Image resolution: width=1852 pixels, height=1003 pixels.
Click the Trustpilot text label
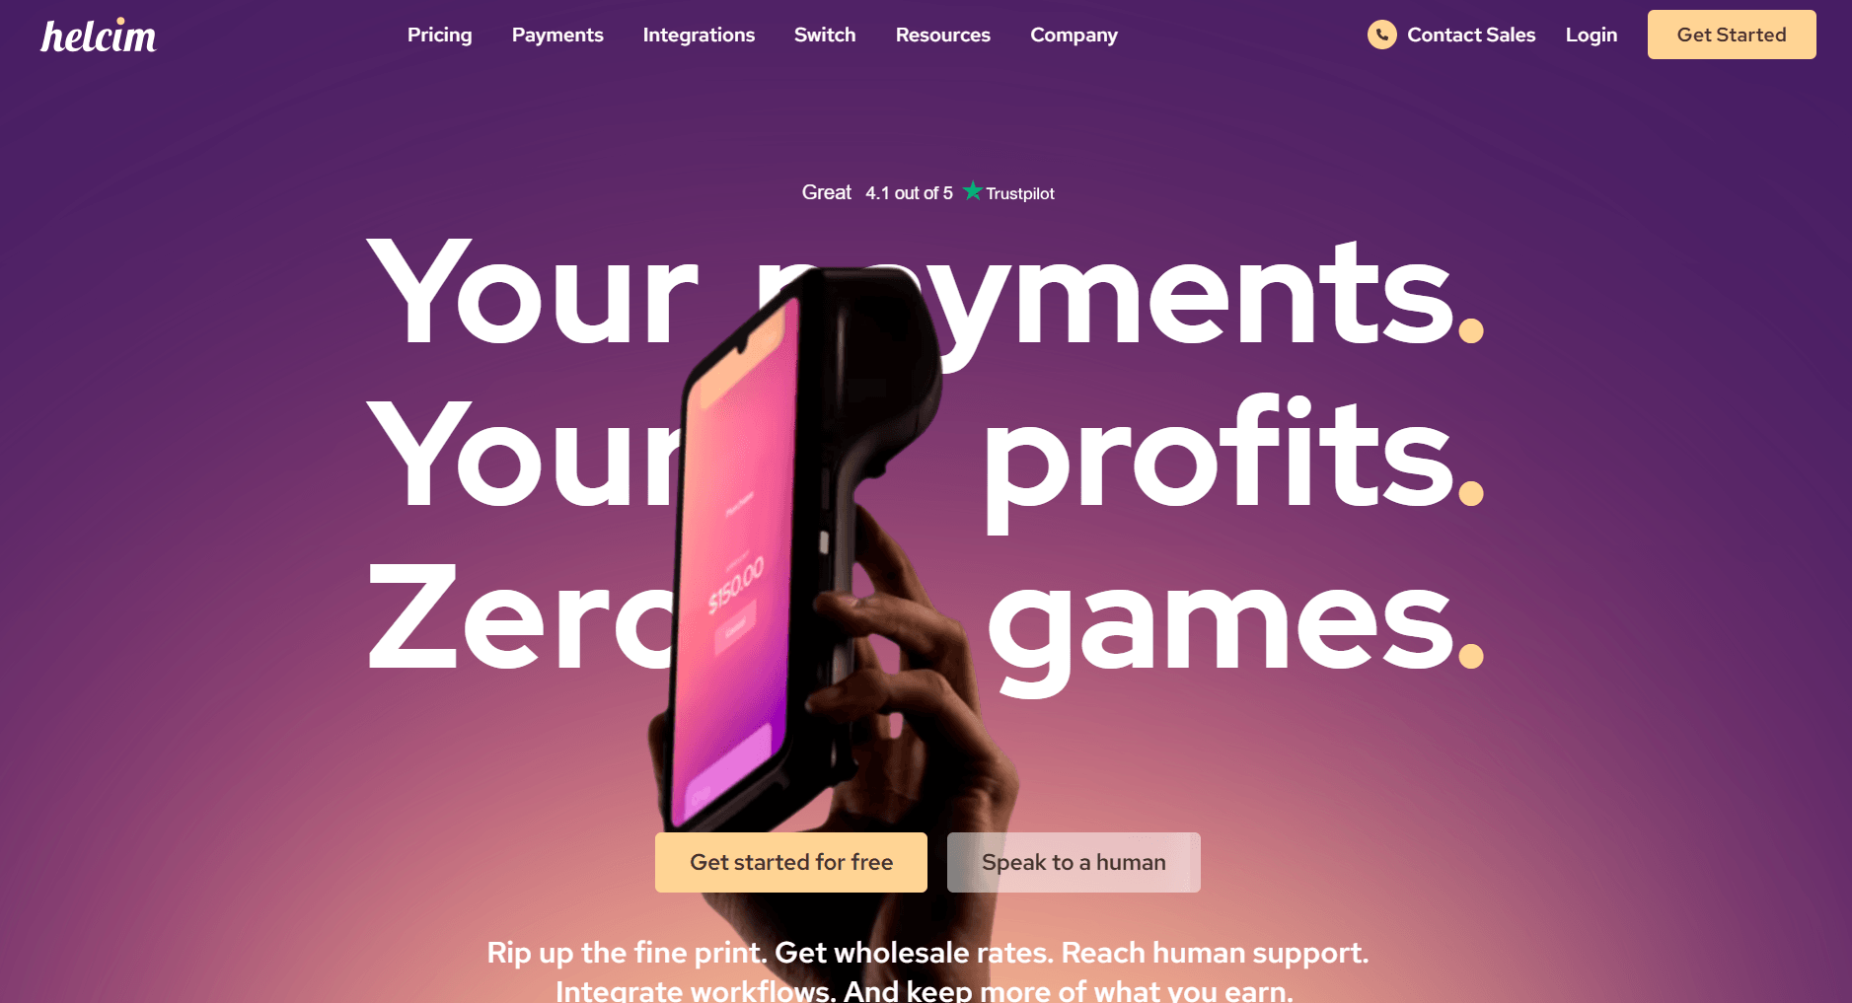[1020, 193]
